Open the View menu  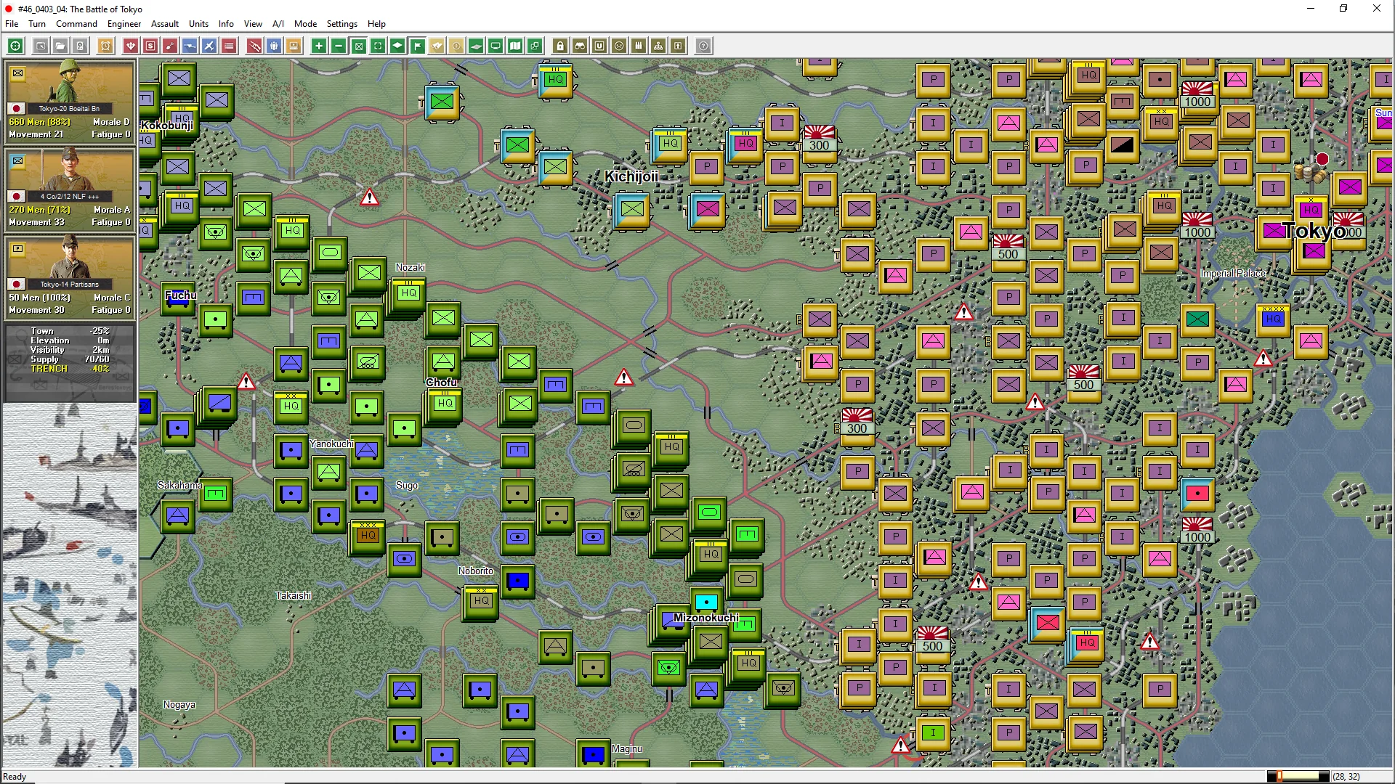point(253,24)
